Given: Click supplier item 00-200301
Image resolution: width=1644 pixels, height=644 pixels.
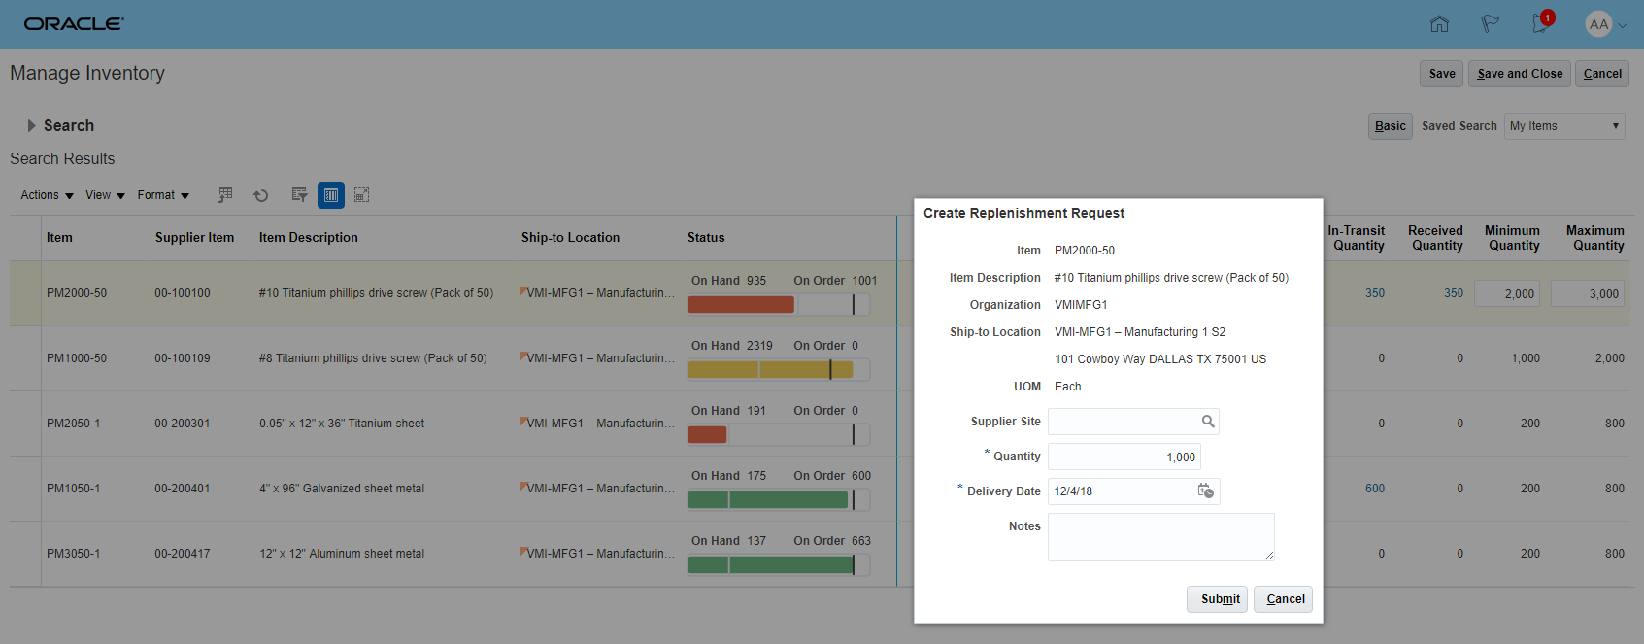Looking at the screenshot, I should (183, 424).
